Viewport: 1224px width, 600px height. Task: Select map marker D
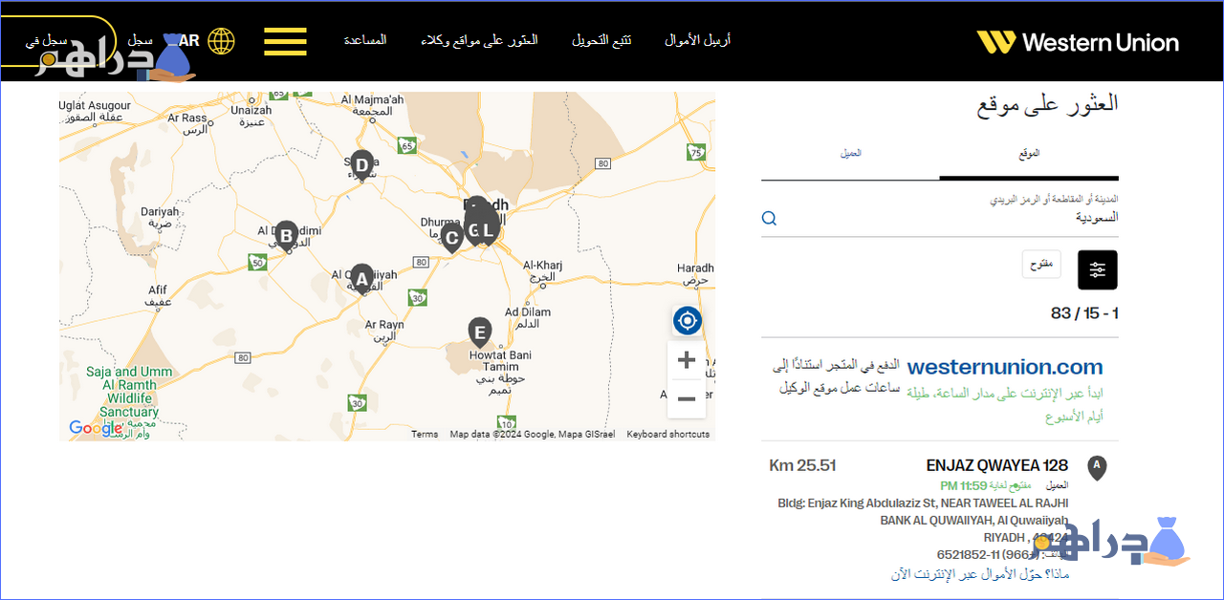(x=361, y=165)
